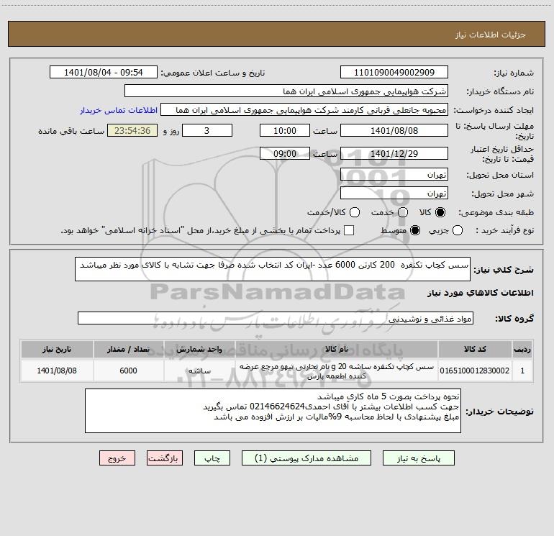Click the خروج exit button
Image resolution: width=554 pixels, height=536 pixels.
click(117, 458)
